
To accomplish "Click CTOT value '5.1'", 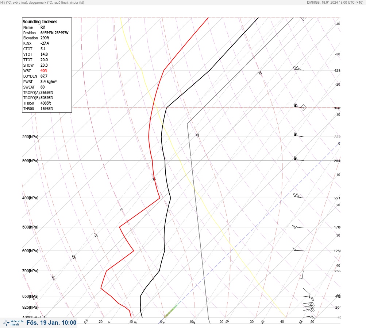I will (43, 49).
